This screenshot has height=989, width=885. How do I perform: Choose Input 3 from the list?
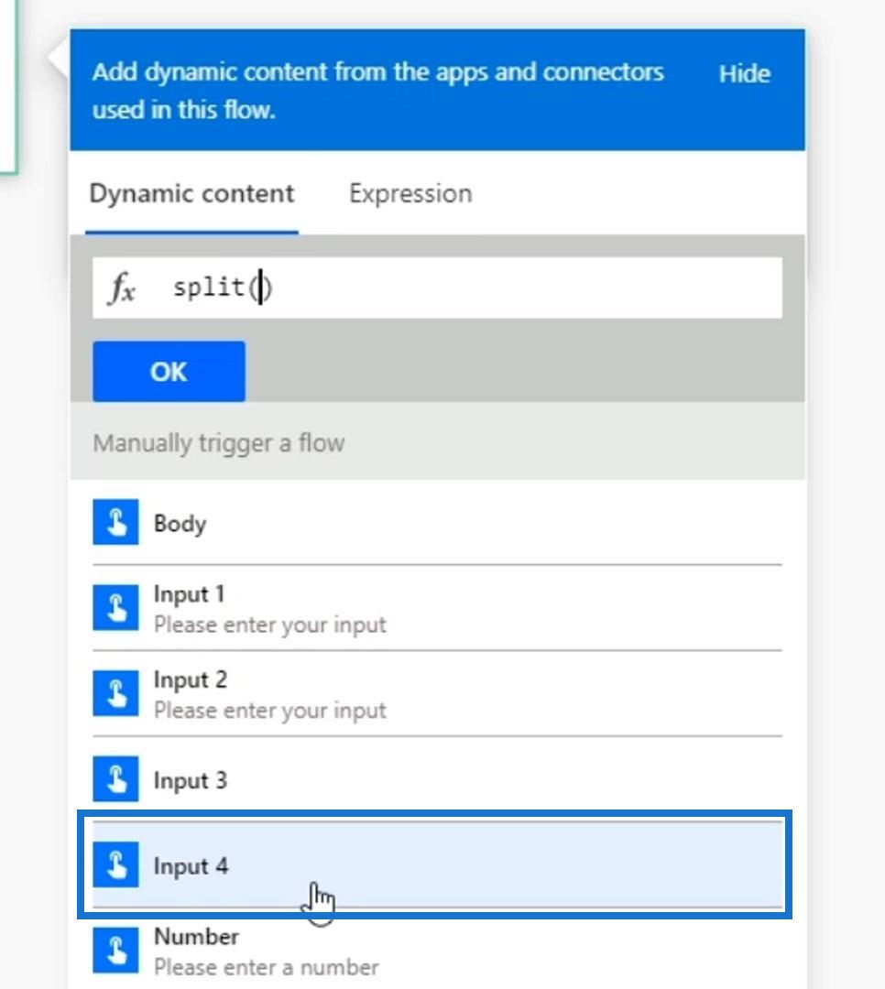point(437,779)
